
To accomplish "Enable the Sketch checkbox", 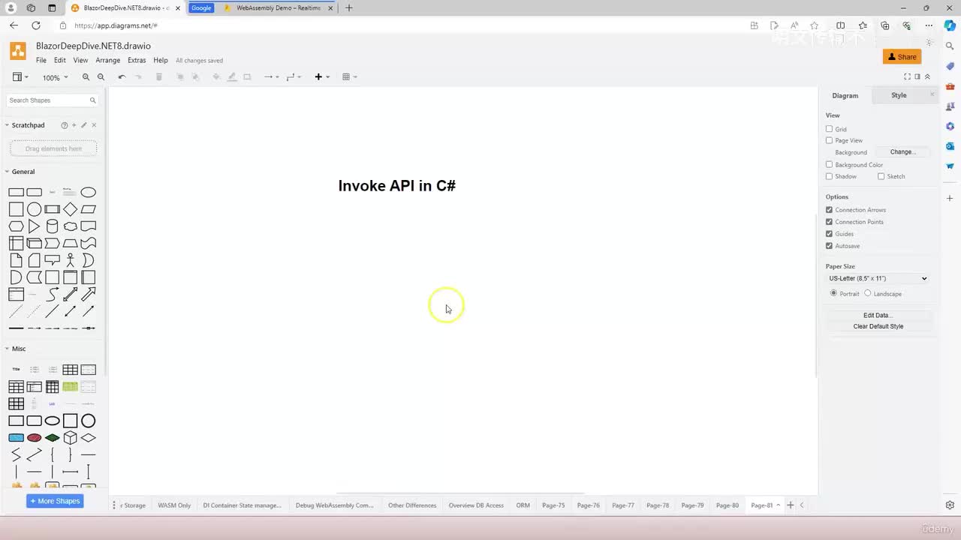I will tap(881, 176).
